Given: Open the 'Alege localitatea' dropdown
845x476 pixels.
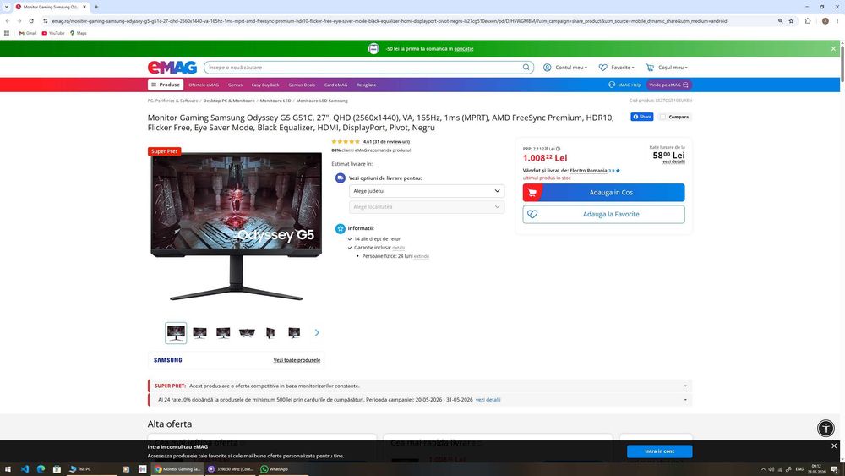Looking at the screenshot, I should coord(427,206).
